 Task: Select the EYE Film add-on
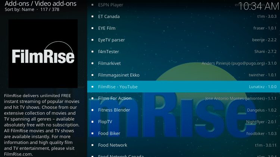[x=183, y=28]
